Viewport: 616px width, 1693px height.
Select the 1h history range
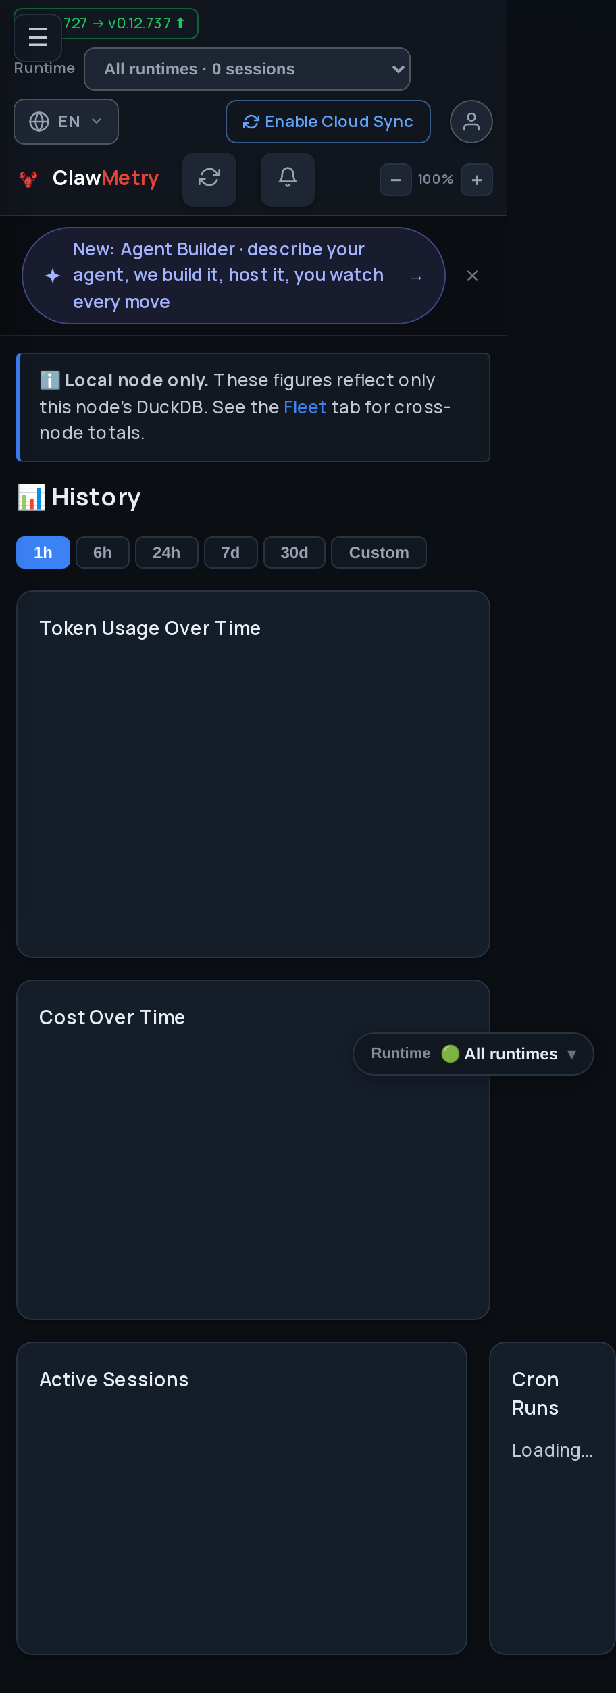pos(43,553)
